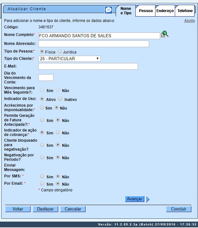Select Não for Indicador de ação de cobrança

pos(58,132)
